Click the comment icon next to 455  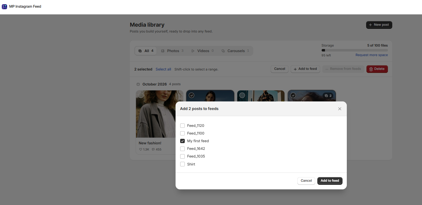(153, 150)
